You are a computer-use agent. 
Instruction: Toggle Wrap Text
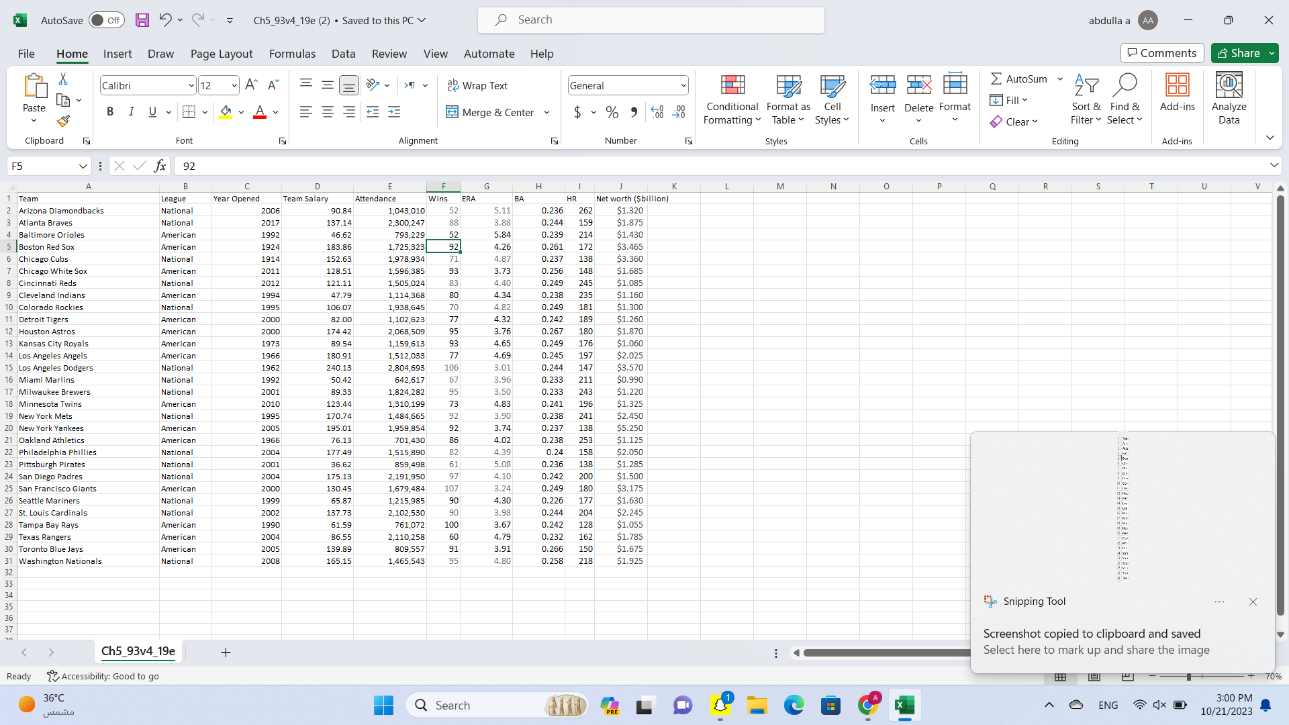(477, 85)
